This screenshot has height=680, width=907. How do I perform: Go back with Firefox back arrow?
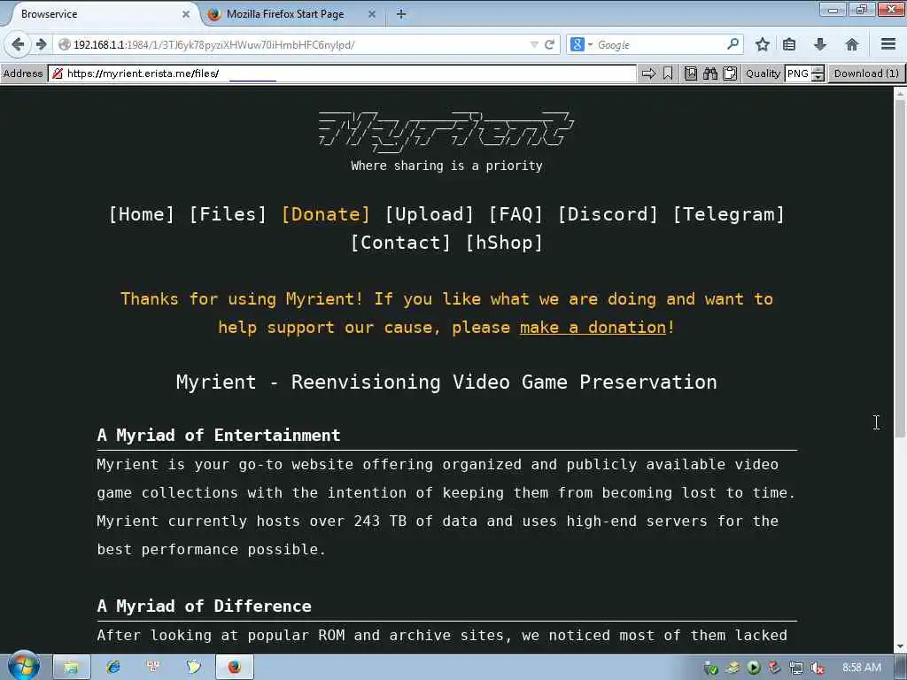click(x=18, y=44)
